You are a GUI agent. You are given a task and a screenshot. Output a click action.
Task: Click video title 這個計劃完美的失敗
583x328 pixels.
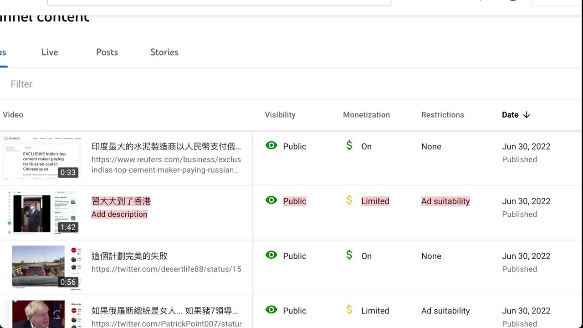point(130,256)
